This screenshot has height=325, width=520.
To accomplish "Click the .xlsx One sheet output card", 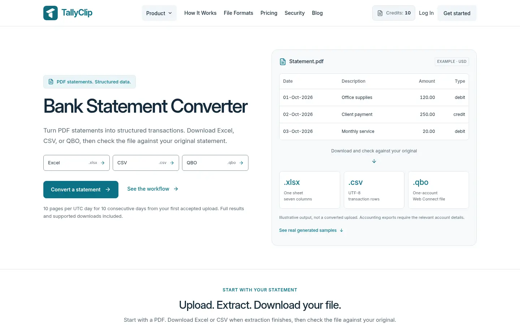I will coord(309,190).
